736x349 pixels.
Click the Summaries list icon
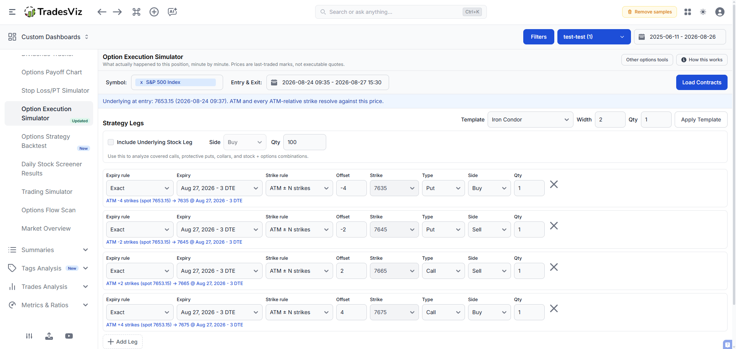12,250
